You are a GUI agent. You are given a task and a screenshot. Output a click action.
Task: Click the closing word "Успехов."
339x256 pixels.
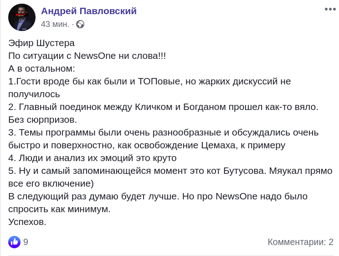pyautogui.click(x=27, y=222)
